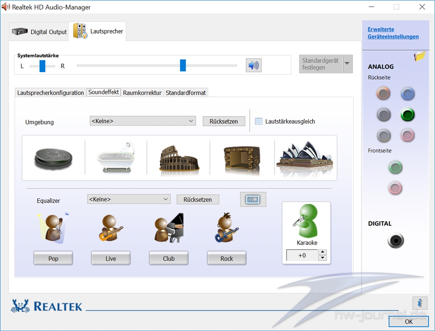435x331 pixels.
Task: Open the graphic equalizer panel icon
Action: [253, 199]
